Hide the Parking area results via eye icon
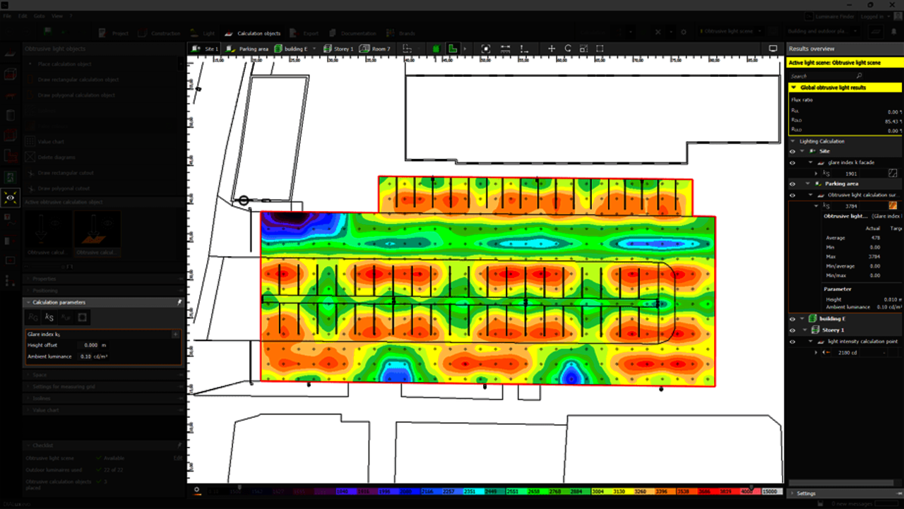 pos(792,184)
